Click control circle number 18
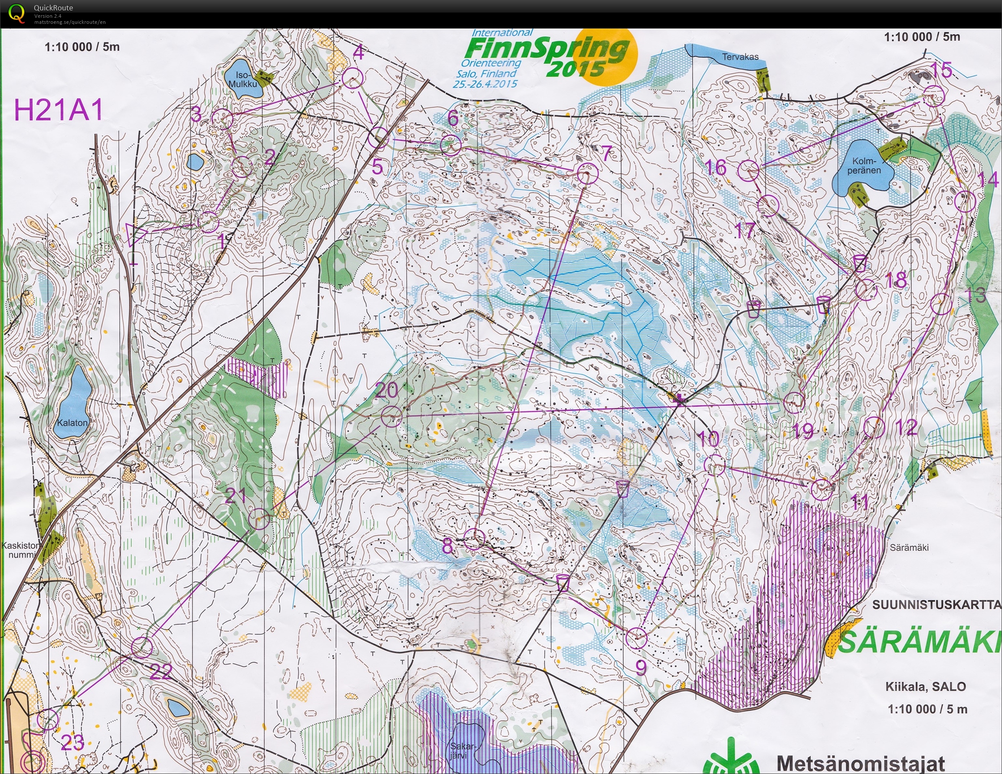Viewport: 1002px width, 774px height. click(x=866, y=289)
